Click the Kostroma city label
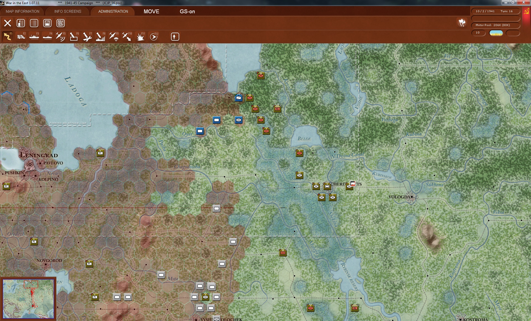This screenshot has width=531, height=321. coord(475,319)
